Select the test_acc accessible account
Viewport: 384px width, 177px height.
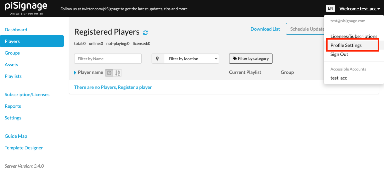pyautogui.click(x=339, y=78)
